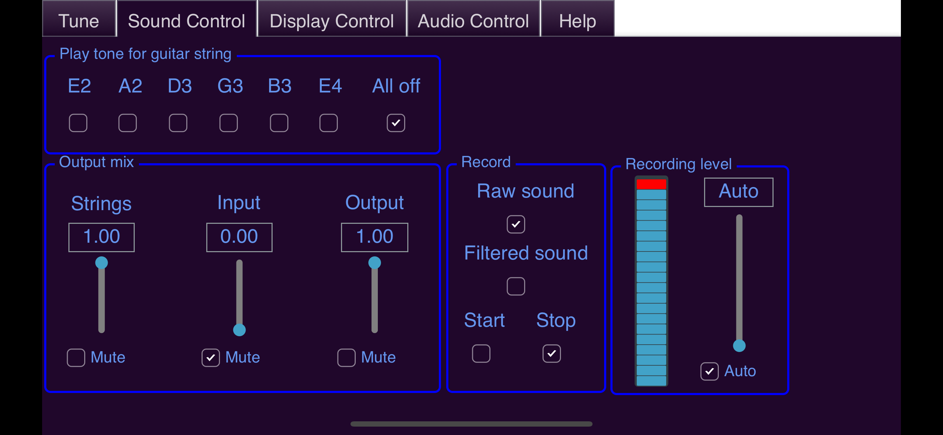Enable the E2 string tone checkbox
Viewport: 943px width, 435px height.
[78, 123]
